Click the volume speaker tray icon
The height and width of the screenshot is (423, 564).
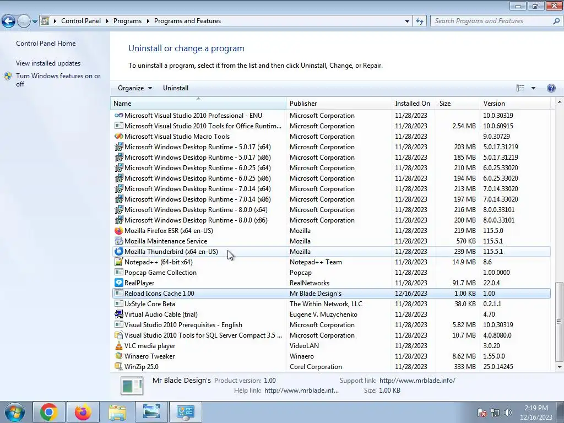[508, 413]
